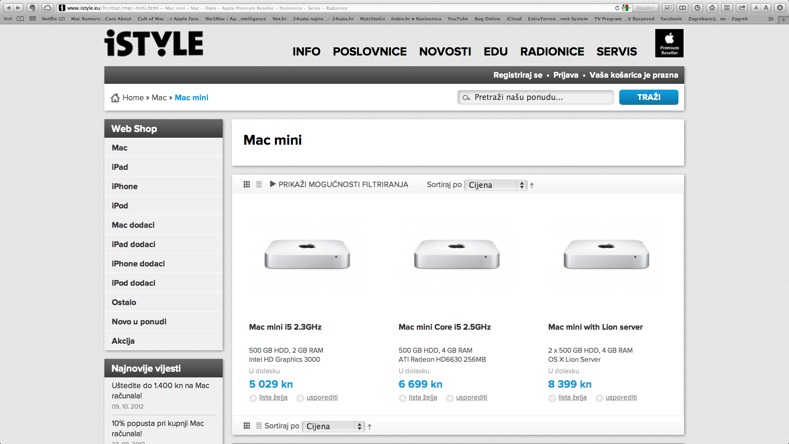789x444 pixels.
Task: Open YouTube bookmark in bookmarks bar
Action: pyautogui.click(x=458, y=19)
